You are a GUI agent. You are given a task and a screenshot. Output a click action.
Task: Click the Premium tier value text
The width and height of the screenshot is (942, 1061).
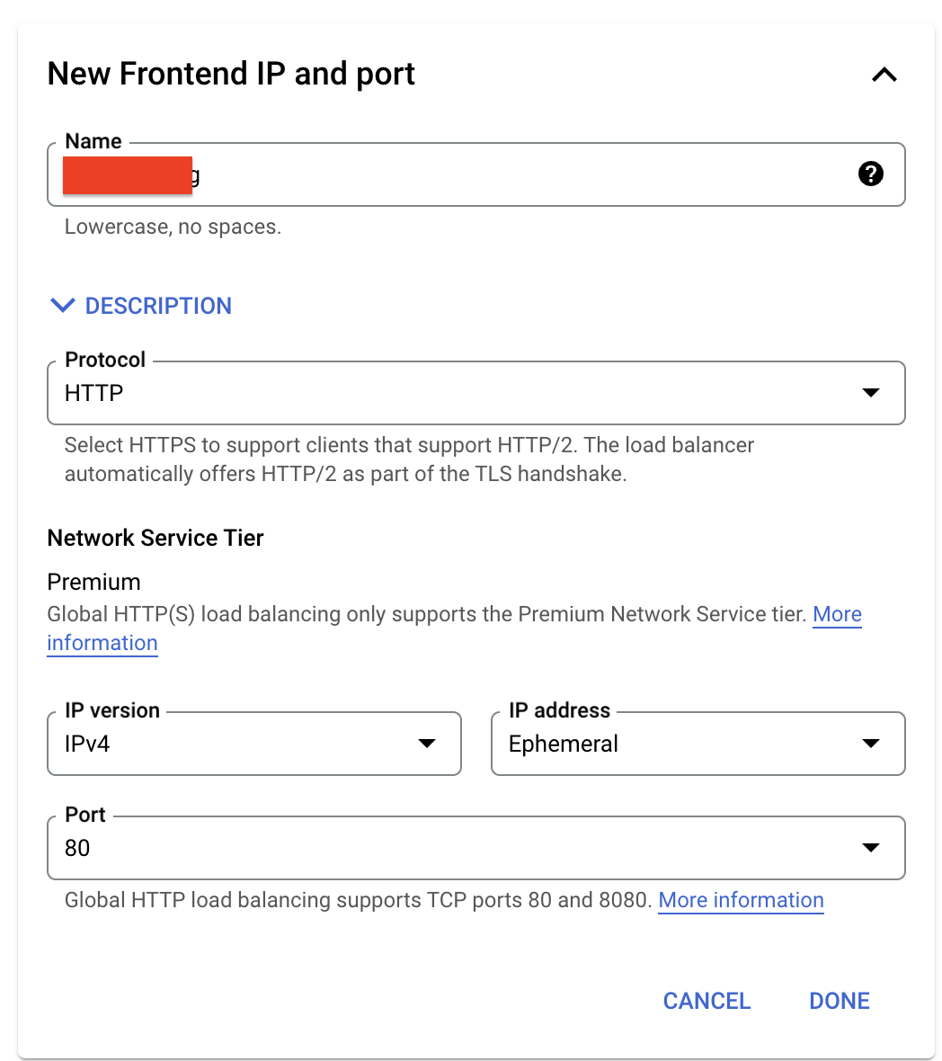point(93,582)
